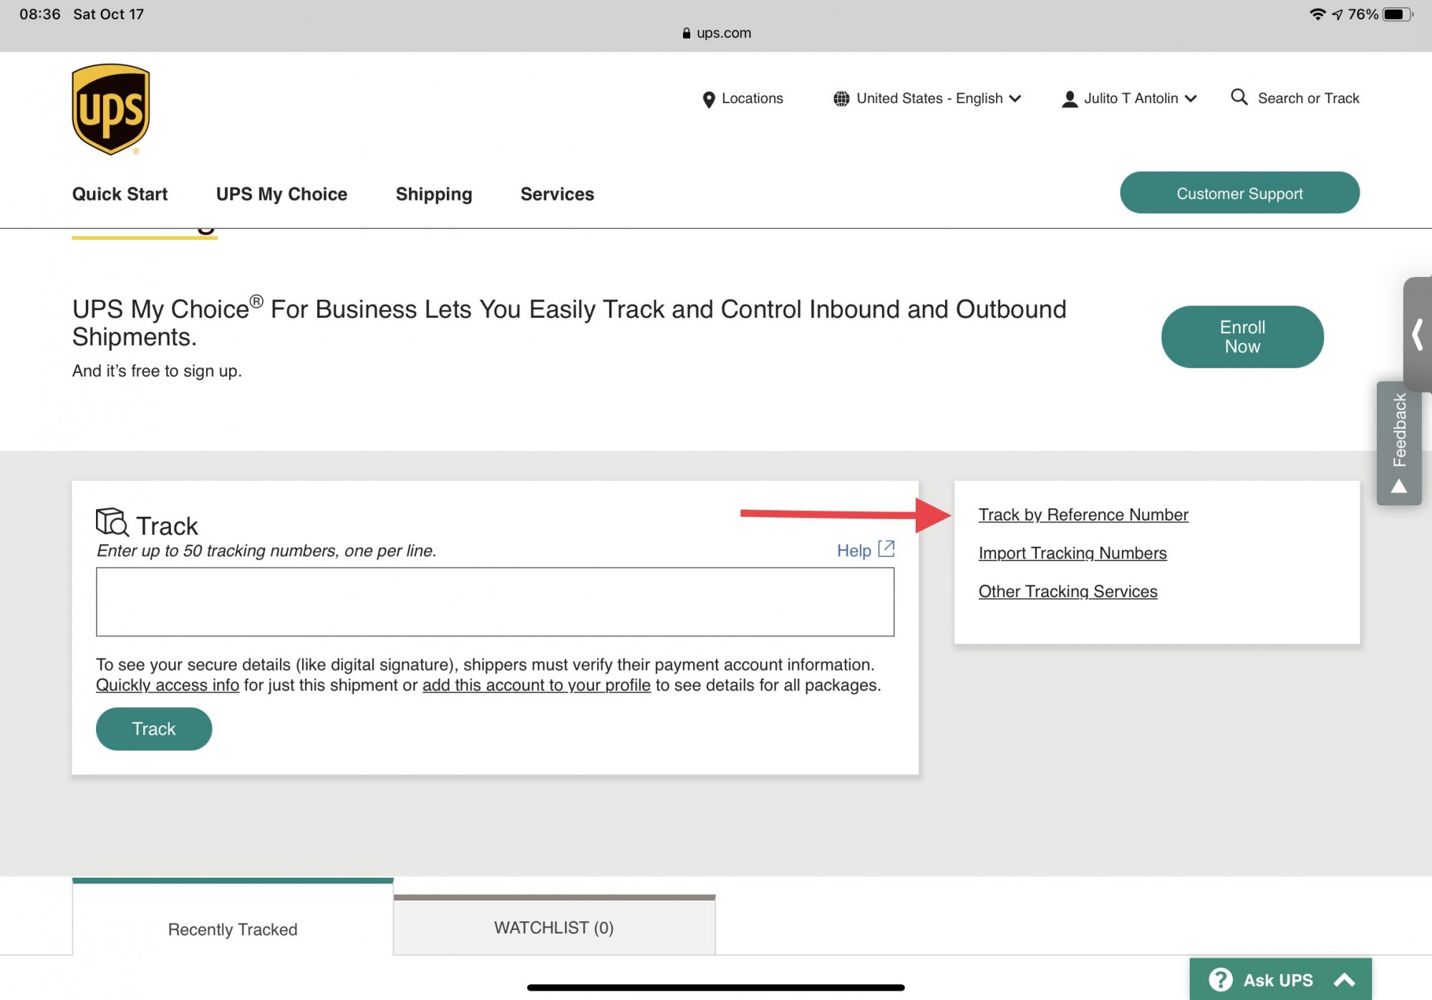Click the magnifying glass search icon
The height and width of the screenshot is (1000, 1432).
point(1239,97)
